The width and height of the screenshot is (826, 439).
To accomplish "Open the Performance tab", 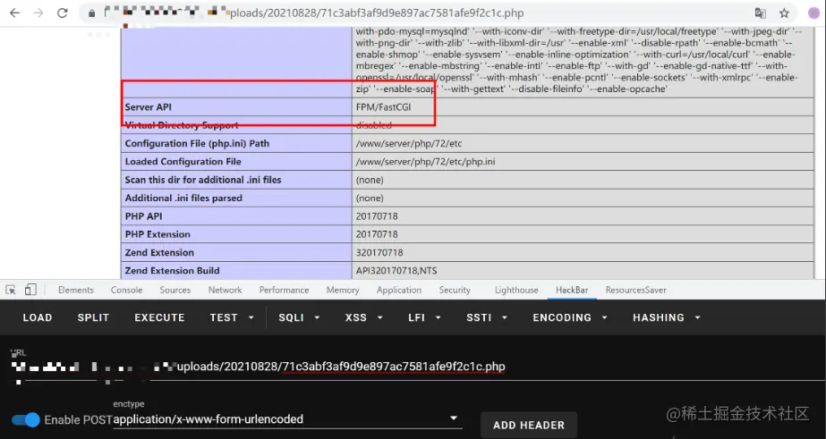I will (x=284, y=290).
